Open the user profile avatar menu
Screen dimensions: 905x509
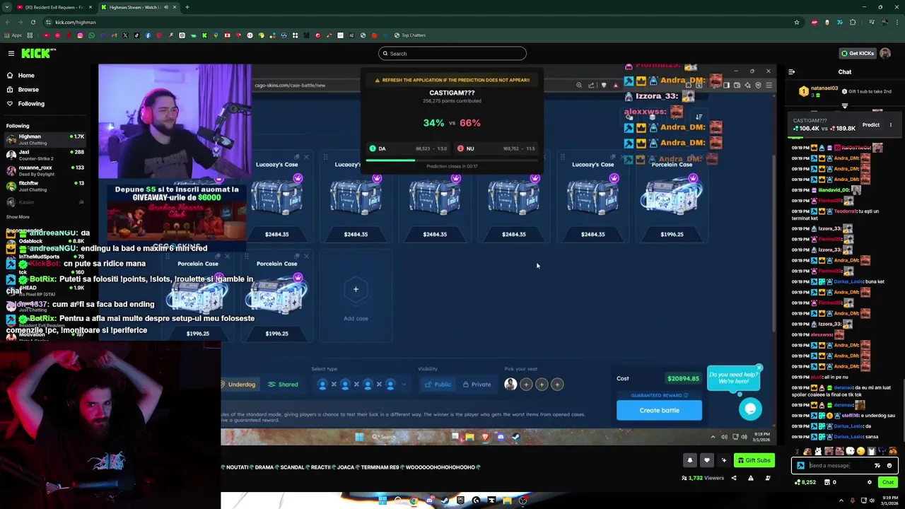pos(885,53)
